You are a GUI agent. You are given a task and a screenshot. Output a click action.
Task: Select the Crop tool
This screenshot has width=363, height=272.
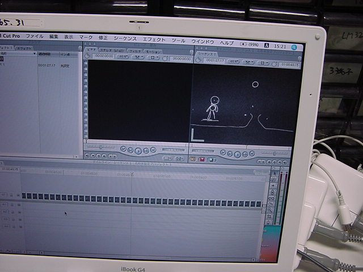pos(270,216)
